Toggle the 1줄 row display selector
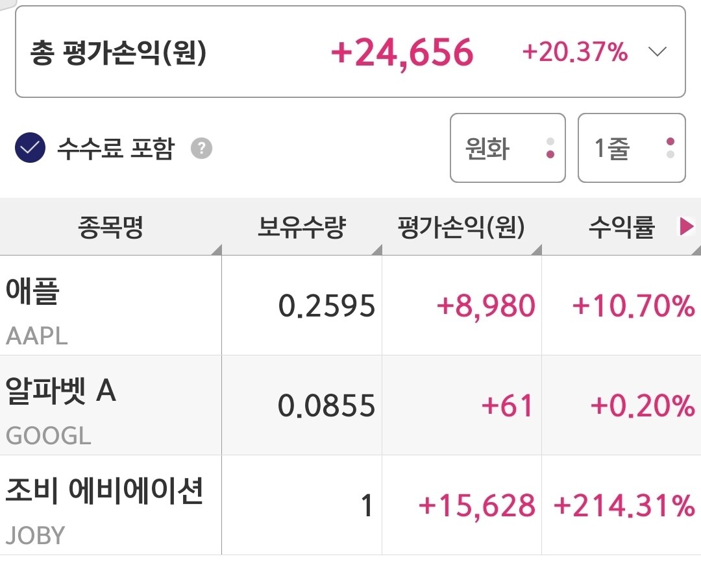The height and width of the screenshot is (574, 701). click(x=632, y=148)
